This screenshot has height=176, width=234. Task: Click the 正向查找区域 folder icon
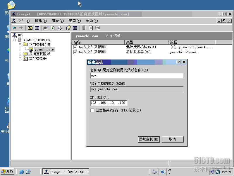(x=25, y=45)
